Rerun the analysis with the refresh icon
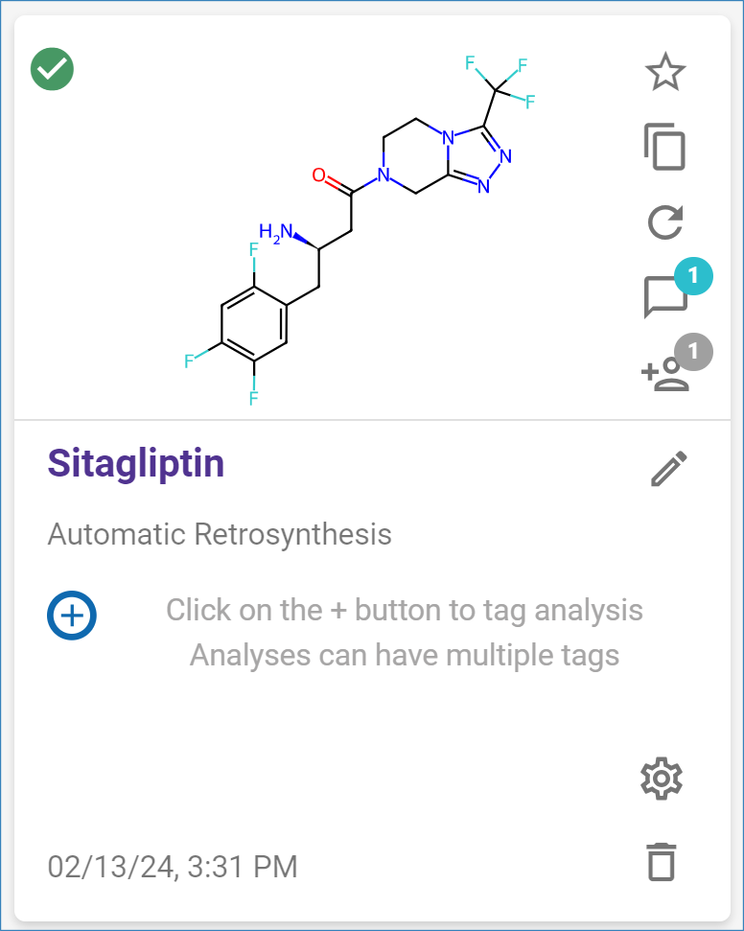Image resolution: width=744 pixels, height=931 pixels. click(x=664, y=222)
